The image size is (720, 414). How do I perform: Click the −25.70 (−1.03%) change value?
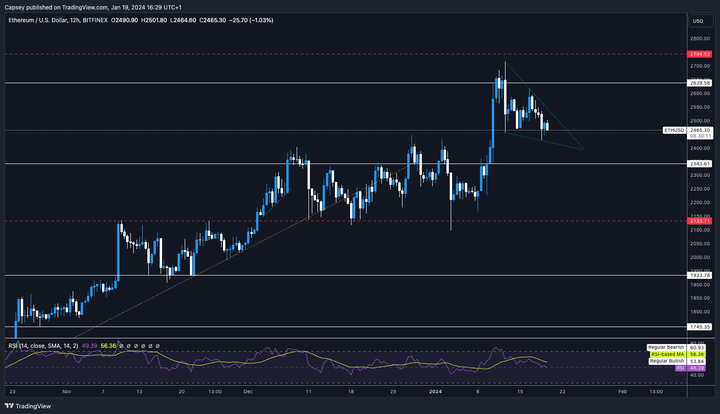(251, 20)
